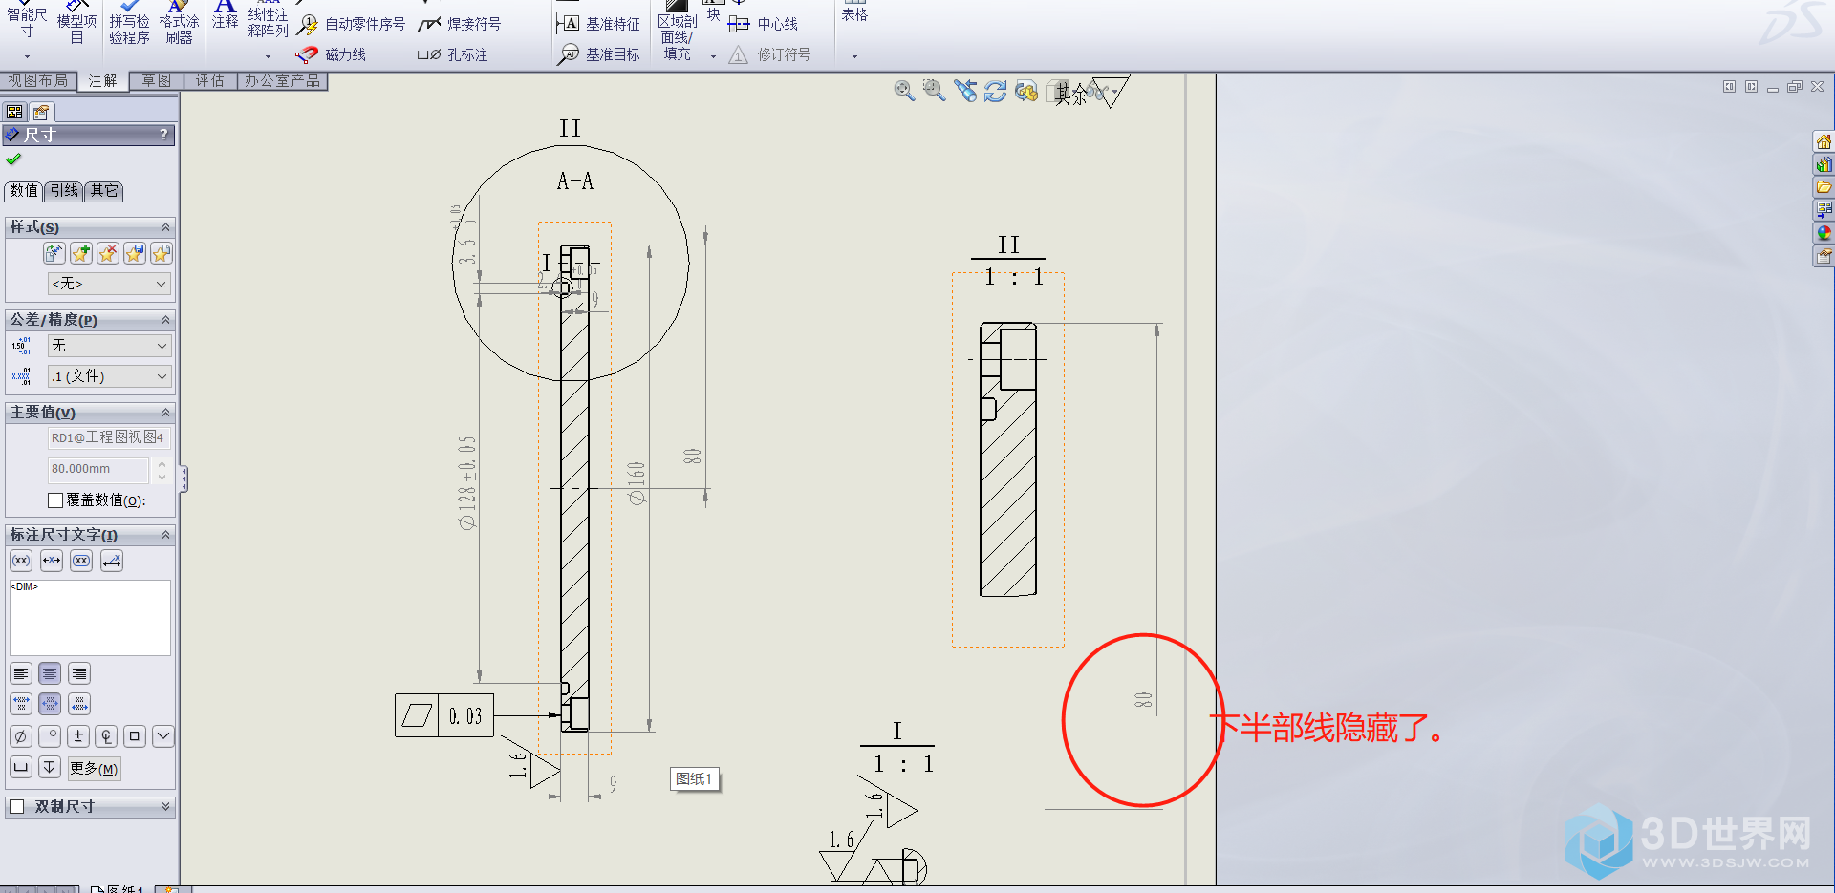Select the 中心线 centerline tool

[x=763, y=24]
